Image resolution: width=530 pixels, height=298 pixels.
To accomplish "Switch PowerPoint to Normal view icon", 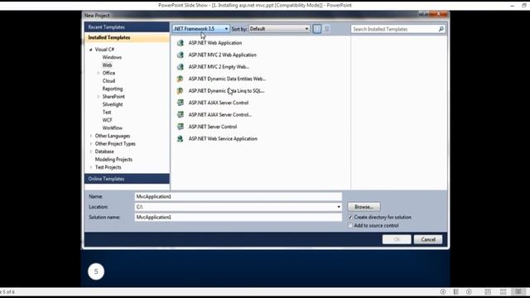I will click(488, 291).
